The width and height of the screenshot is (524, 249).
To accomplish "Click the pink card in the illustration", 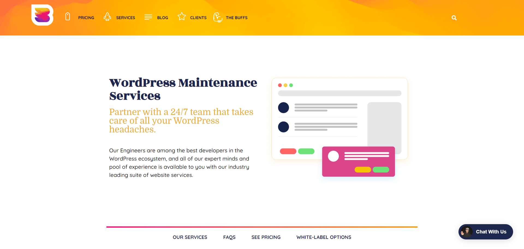I will coord(358,162).
